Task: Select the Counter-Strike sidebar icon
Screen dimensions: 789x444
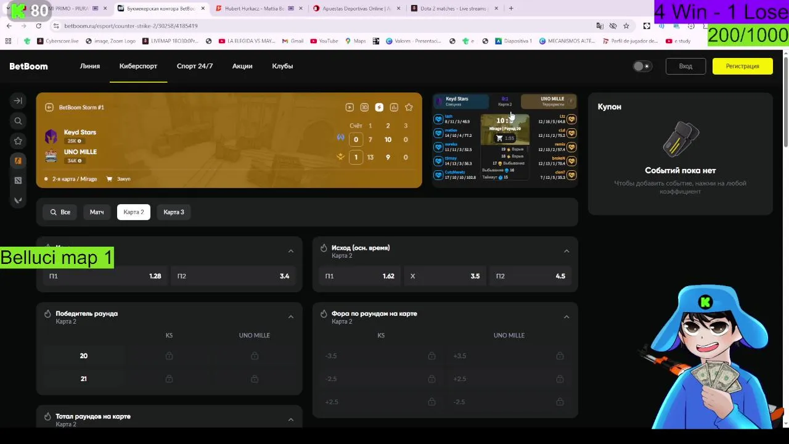Action: pos(18,160)
